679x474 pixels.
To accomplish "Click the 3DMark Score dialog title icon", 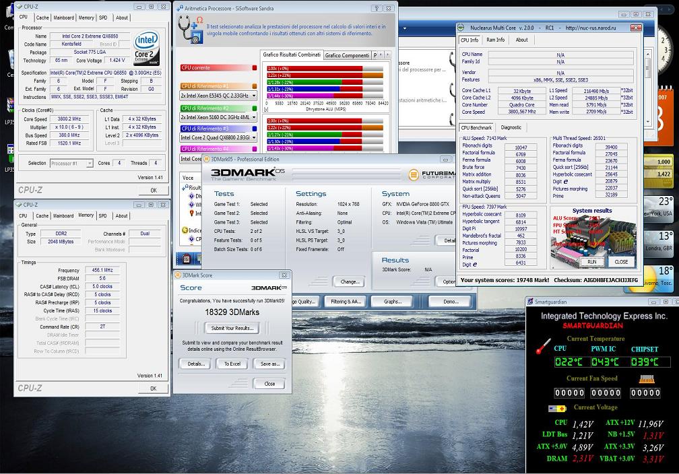I will coord(178,275).
